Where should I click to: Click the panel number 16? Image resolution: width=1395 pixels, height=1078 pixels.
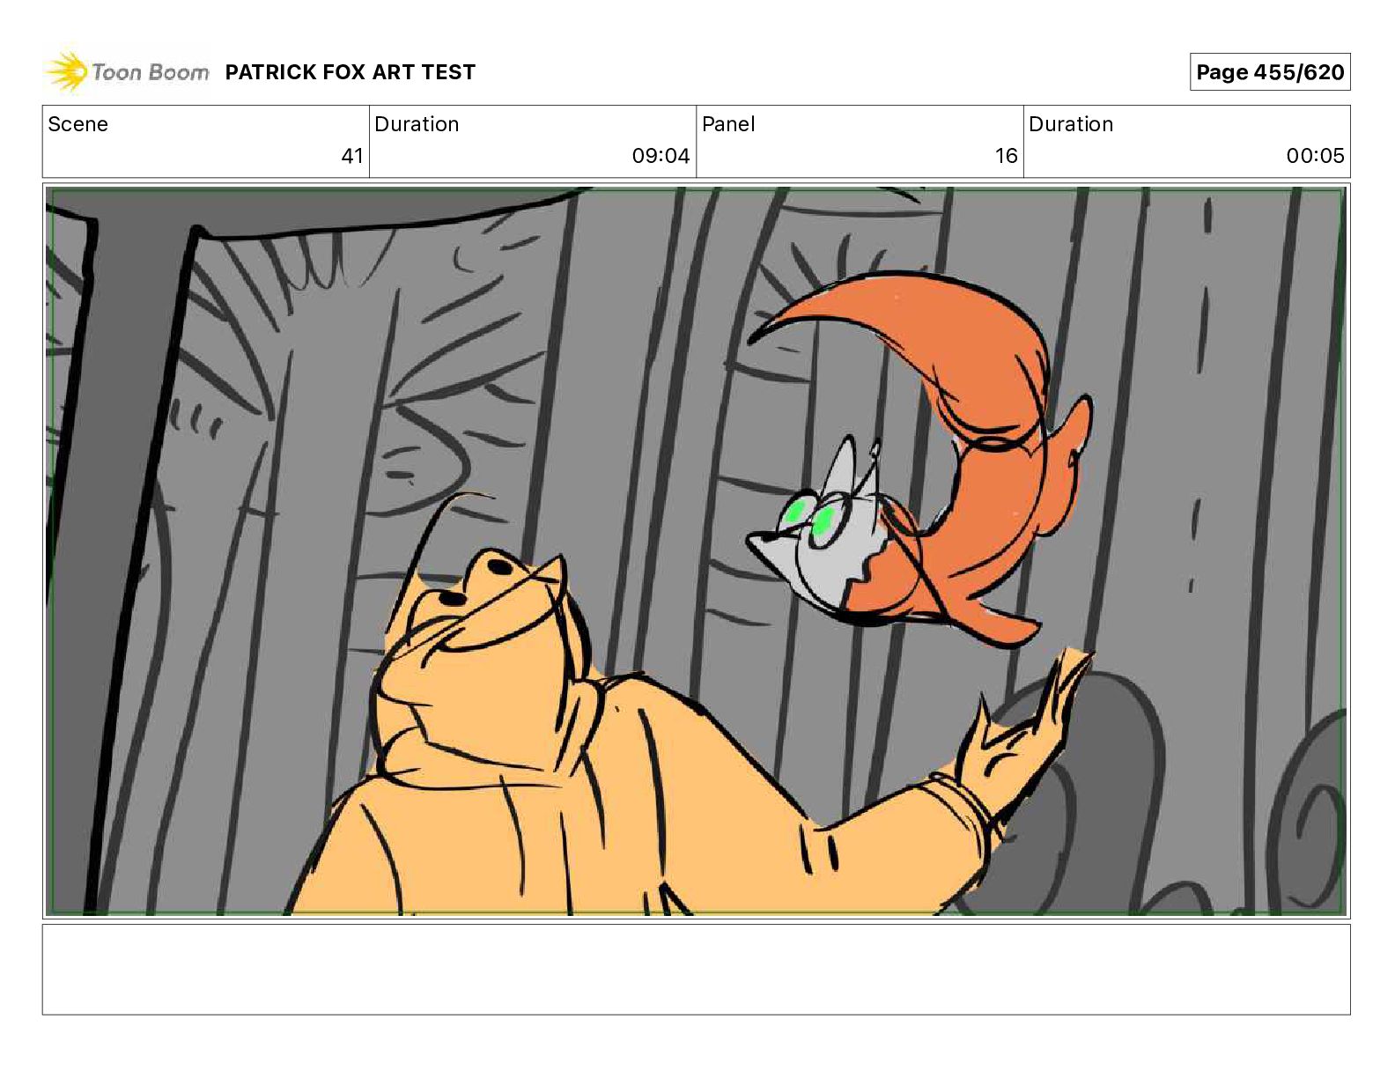[x=1006, y=156]
